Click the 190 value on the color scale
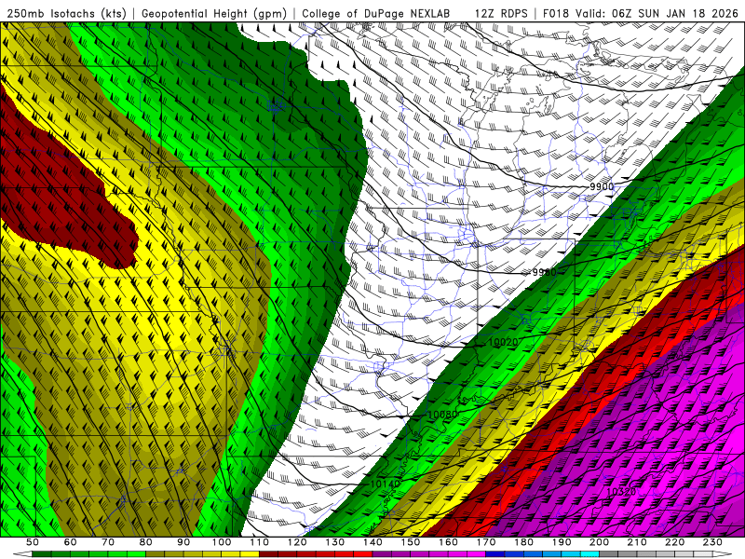The image size is (745, 559). click(562, 542)
